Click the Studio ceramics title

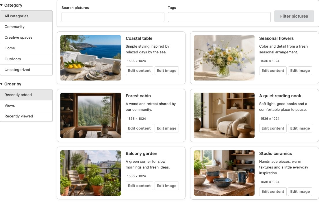[x=275, y=154]
